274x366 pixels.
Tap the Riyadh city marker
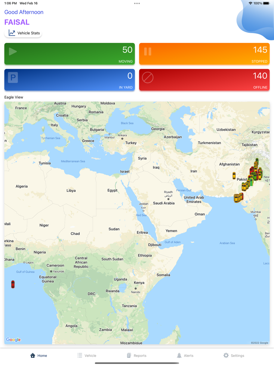coord(168,199)
